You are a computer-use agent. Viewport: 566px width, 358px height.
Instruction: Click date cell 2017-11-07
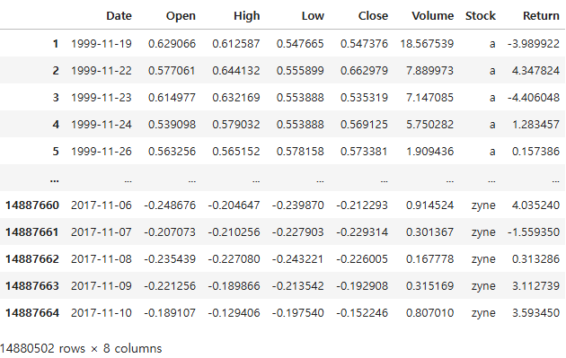click(101, 232)
